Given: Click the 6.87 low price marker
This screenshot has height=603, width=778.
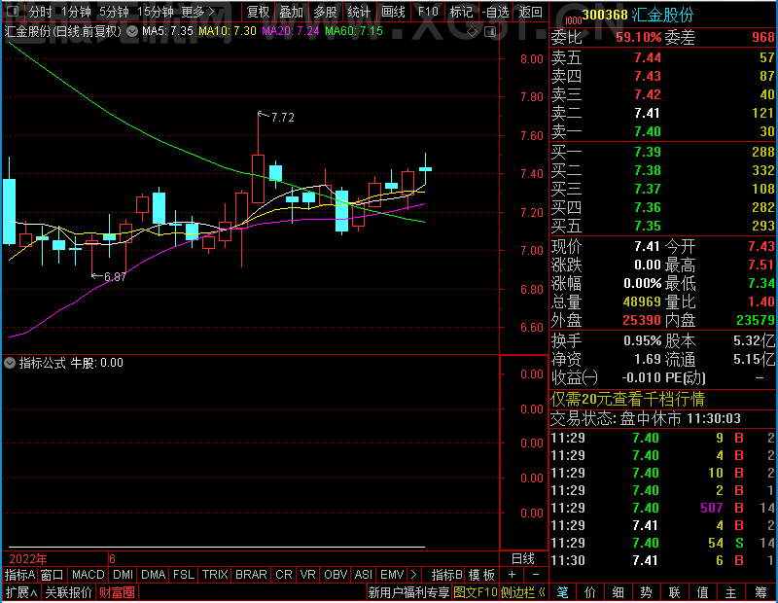Looking at the screenshot, I should 115,277.
